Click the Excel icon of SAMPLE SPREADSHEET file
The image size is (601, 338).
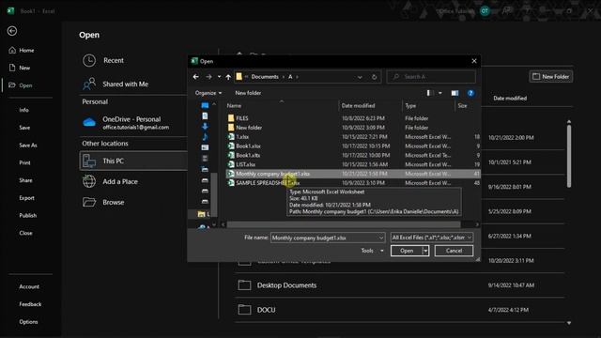pos(231,183)
